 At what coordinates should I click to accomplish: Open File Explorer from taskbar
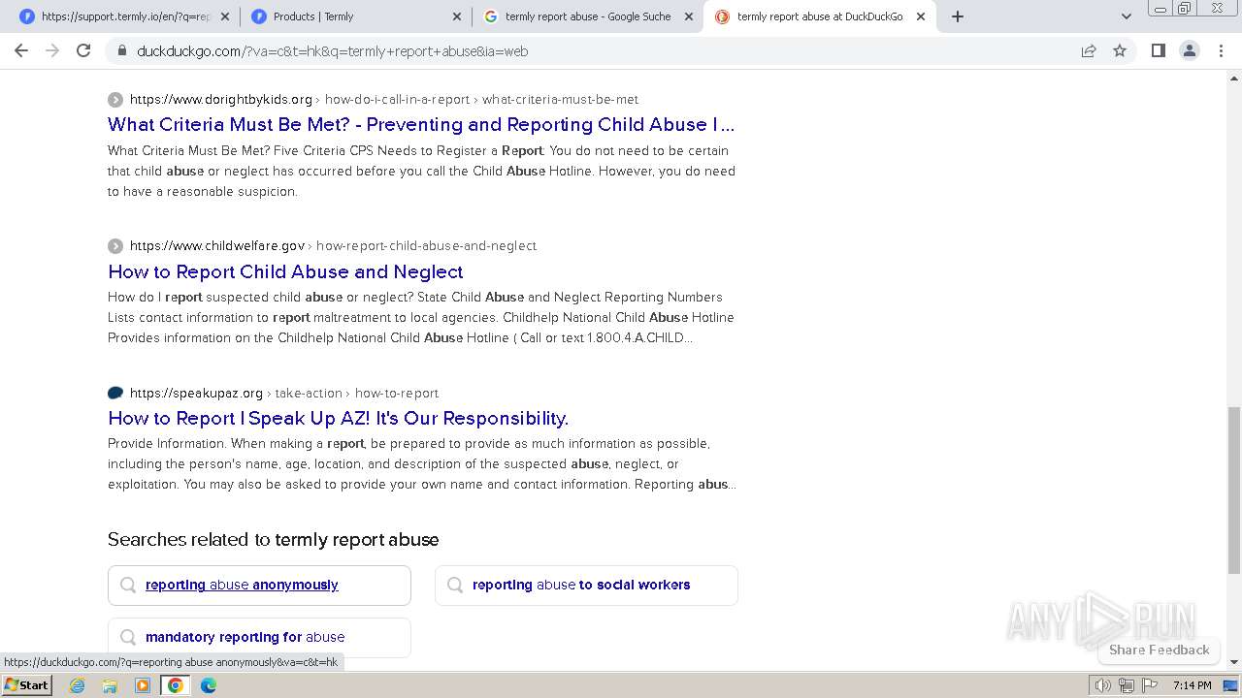pyautogui.click(x=110, y=685)
